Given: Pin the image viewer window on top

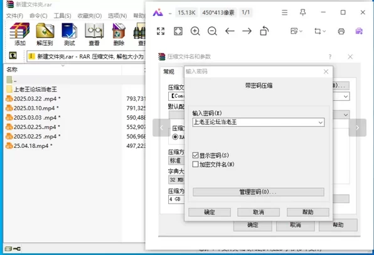Looking at the screenshot, I should tap(303, 13).
